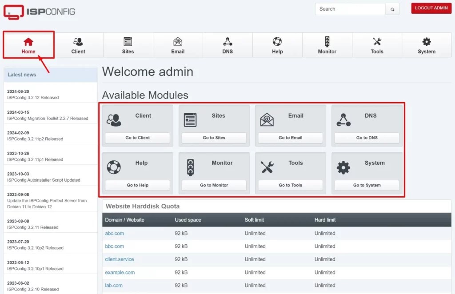Click the Sites page icon in top navigation
Screen dimensions: 455x294
pyautogui.click(x=128, y=42)
